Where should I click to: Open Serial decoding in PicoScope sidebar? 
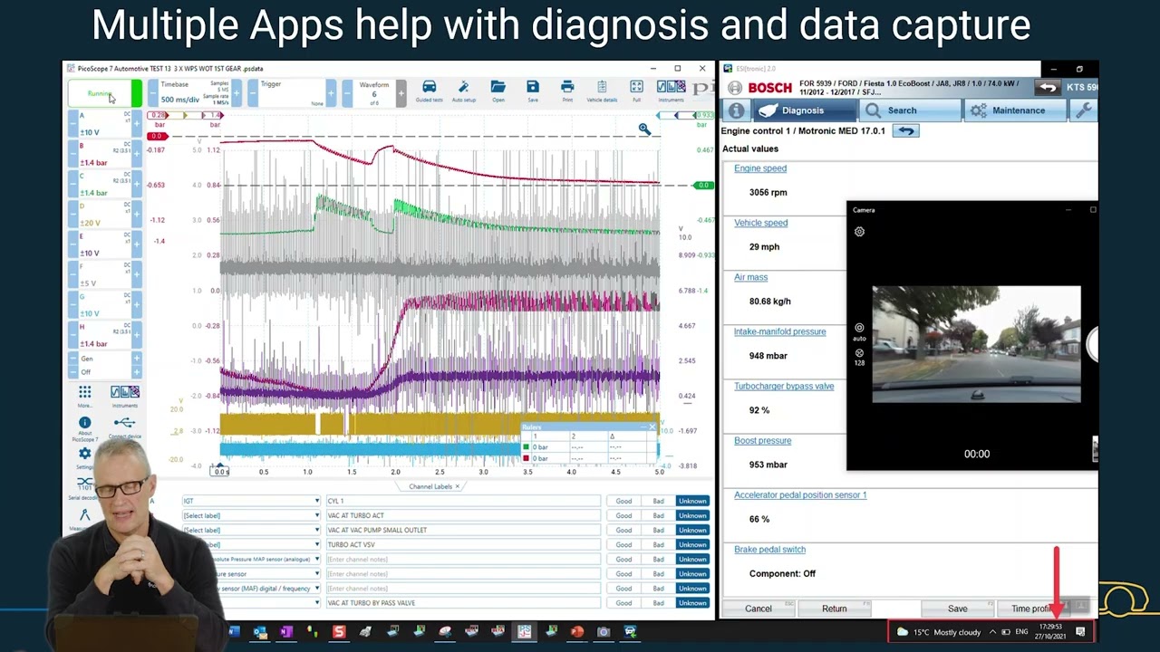[x=84, y=486]
